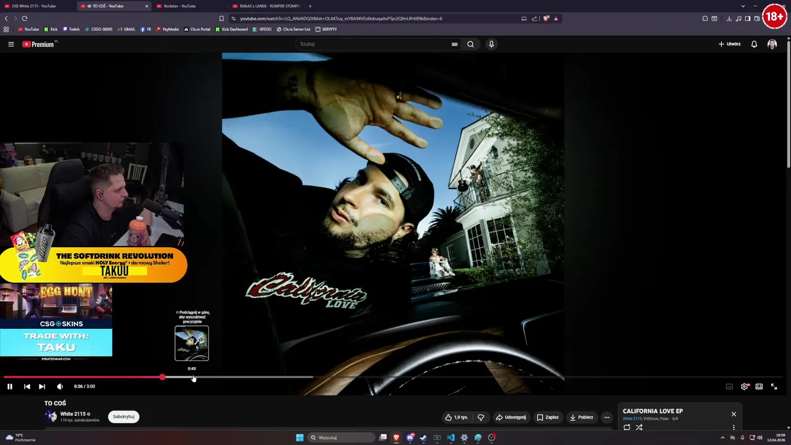
Task: Close the TO COŚ - YouTube tab
Action: pos(146,6)
